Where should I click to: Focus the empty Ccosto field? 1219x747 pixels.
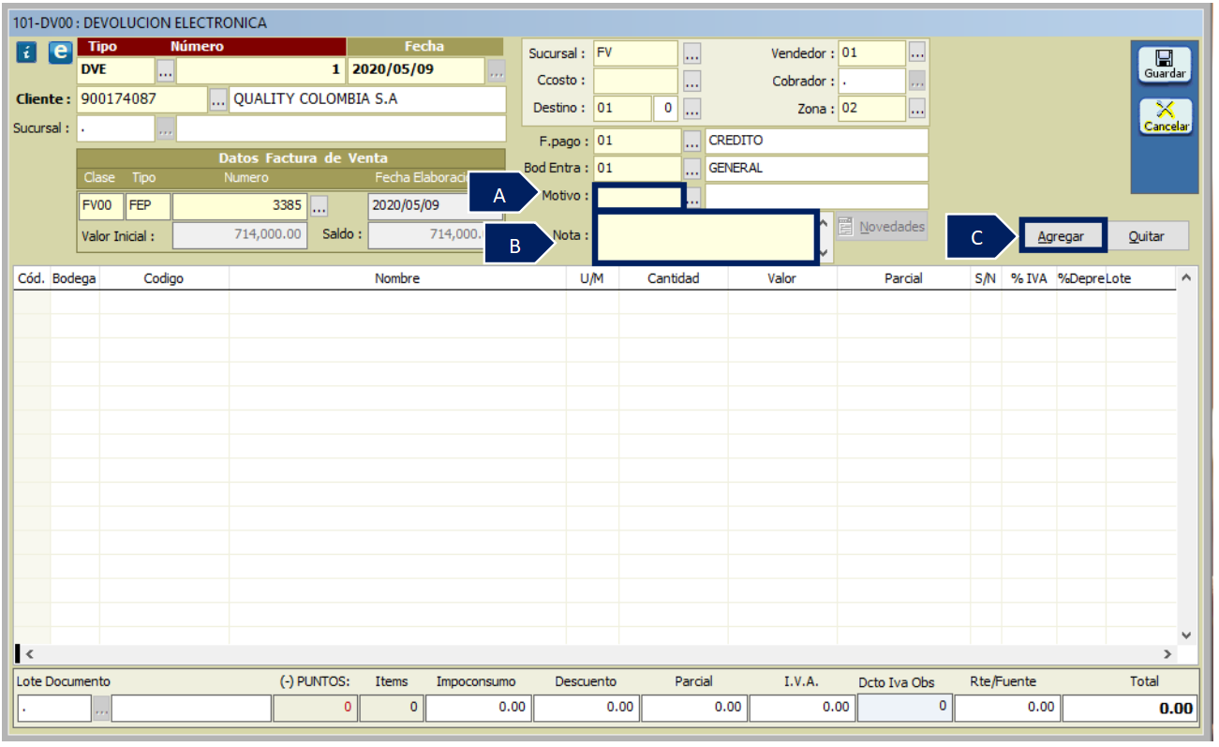point(635,81)
